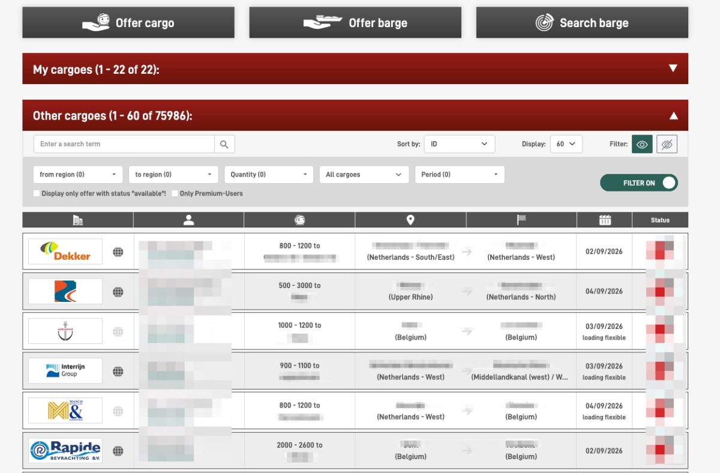Open the All cargoes dropdown
Screen dimensions: 720x473
[x=364, y=175]
